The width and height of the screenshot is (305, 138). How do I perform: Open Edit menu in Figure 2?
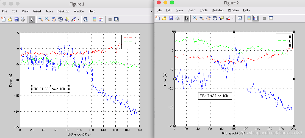pyautogui.click(x=169, y=10)
